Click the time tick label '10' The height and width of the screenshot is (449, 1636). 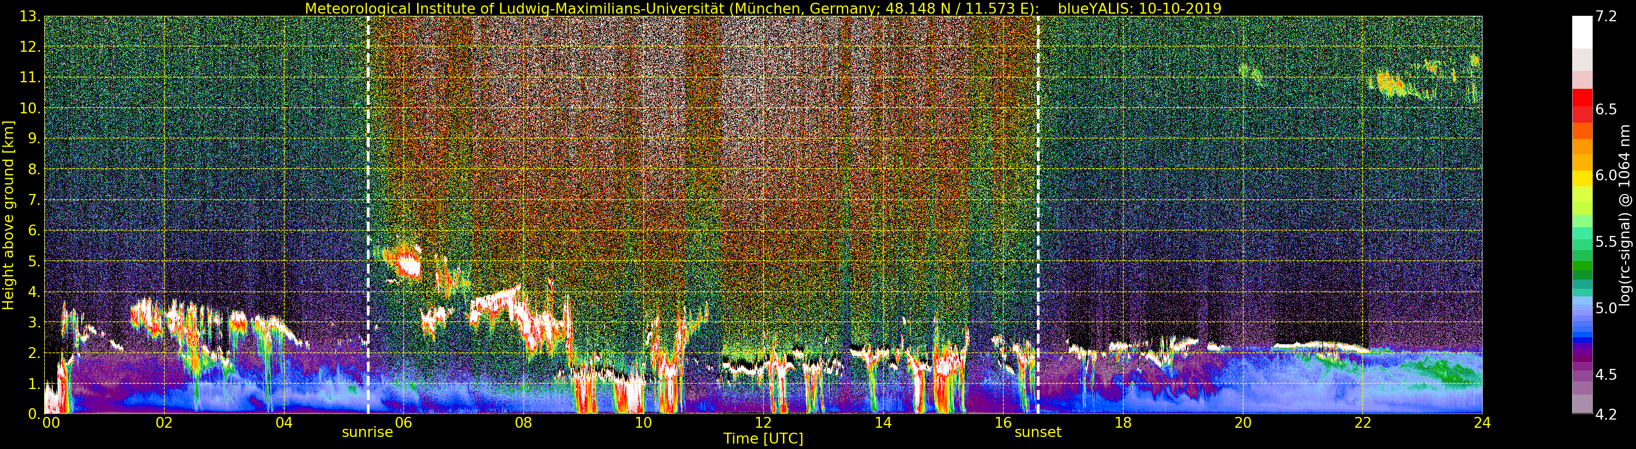[643, 423]
